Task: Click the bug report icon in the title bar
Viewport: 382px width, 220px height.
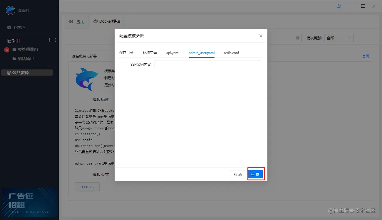Action: point(339,6)
